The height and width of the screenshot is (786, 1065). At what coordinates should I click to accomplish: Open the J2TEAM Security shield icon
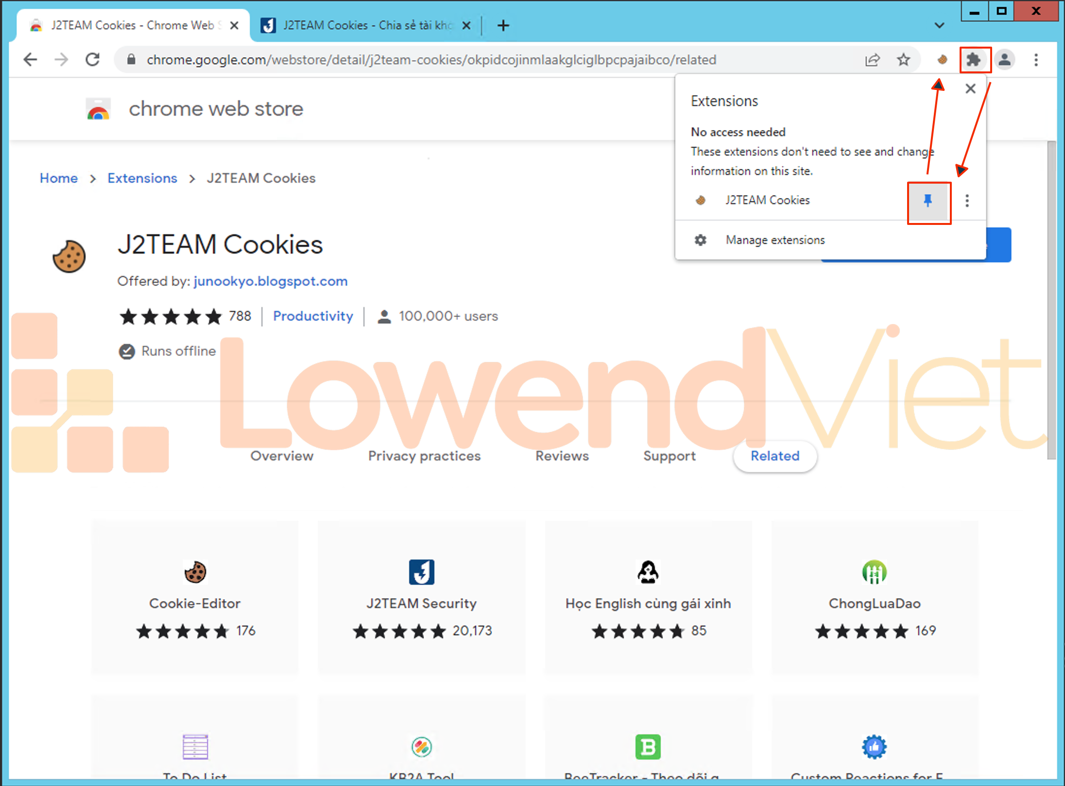(422, 572)
